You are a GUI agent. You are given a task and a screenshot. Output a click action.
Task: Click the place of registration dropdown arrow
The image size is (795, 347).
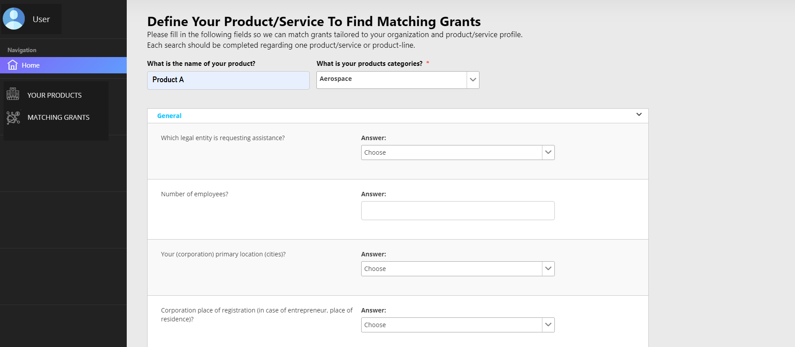pos(548,325)
